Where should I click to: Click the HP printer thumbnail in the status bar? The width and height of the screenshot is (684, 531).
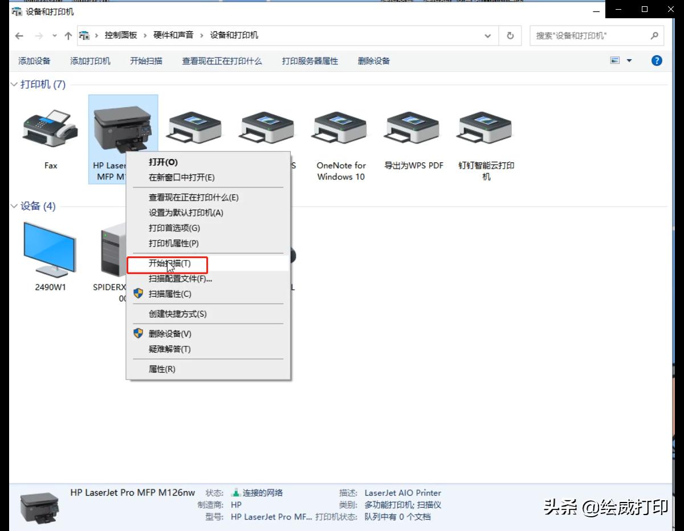39,506
